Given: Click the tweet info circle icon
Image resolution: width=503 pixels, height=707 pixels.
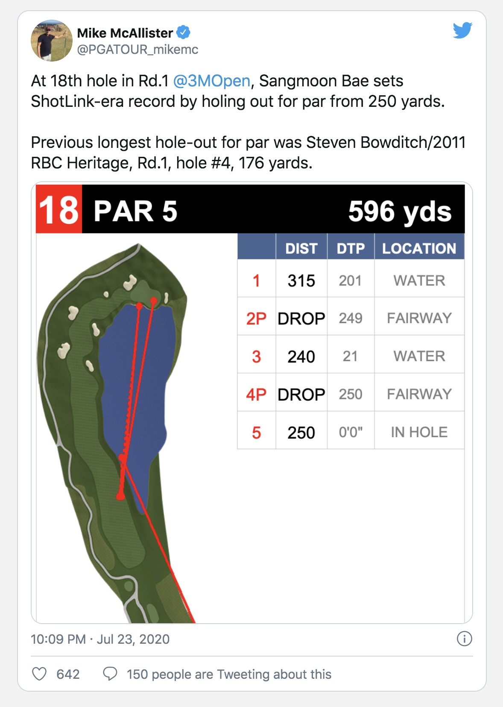Looking at the screenshot, I should pyautogui.click(x=464, y=639).
